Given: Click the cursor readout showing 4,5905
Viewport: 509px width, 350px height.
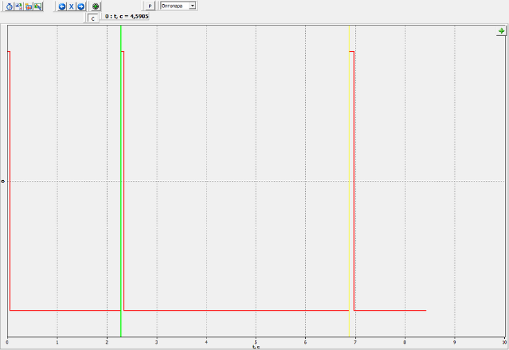Looking at the screenshot, I should point(126,15).
